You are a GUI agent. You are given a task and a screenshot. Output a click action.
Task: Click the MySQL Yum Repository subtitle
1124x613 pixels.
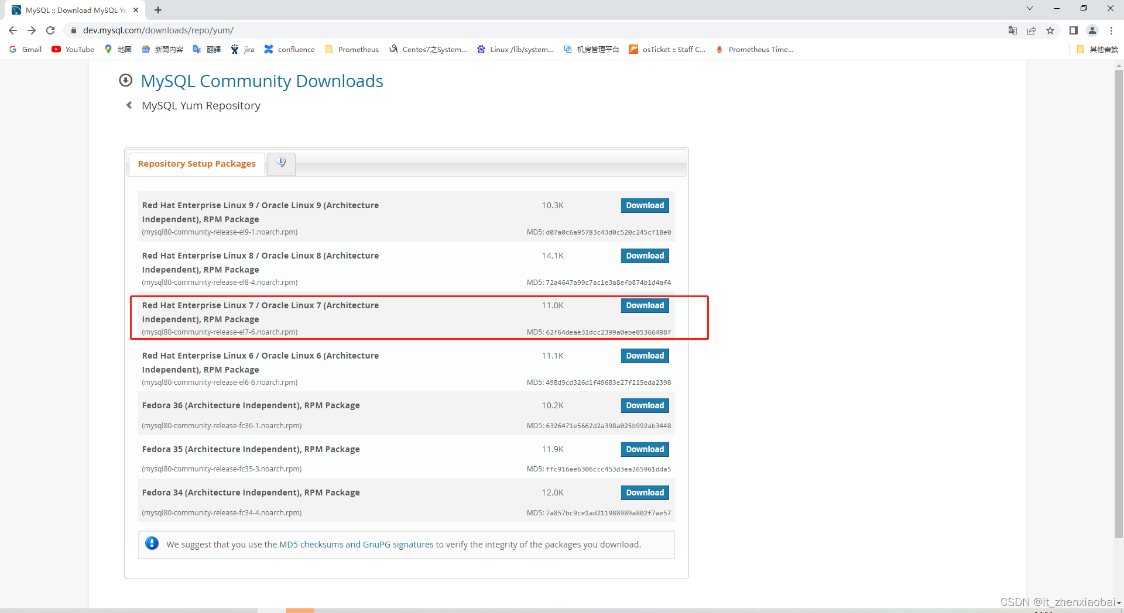[x=201, y=105]
